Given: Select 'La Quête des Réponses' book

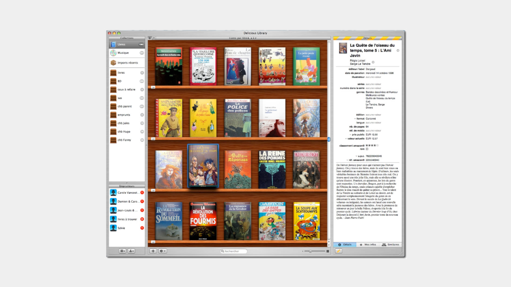Looking at the screenshot, I should point(238,169).
